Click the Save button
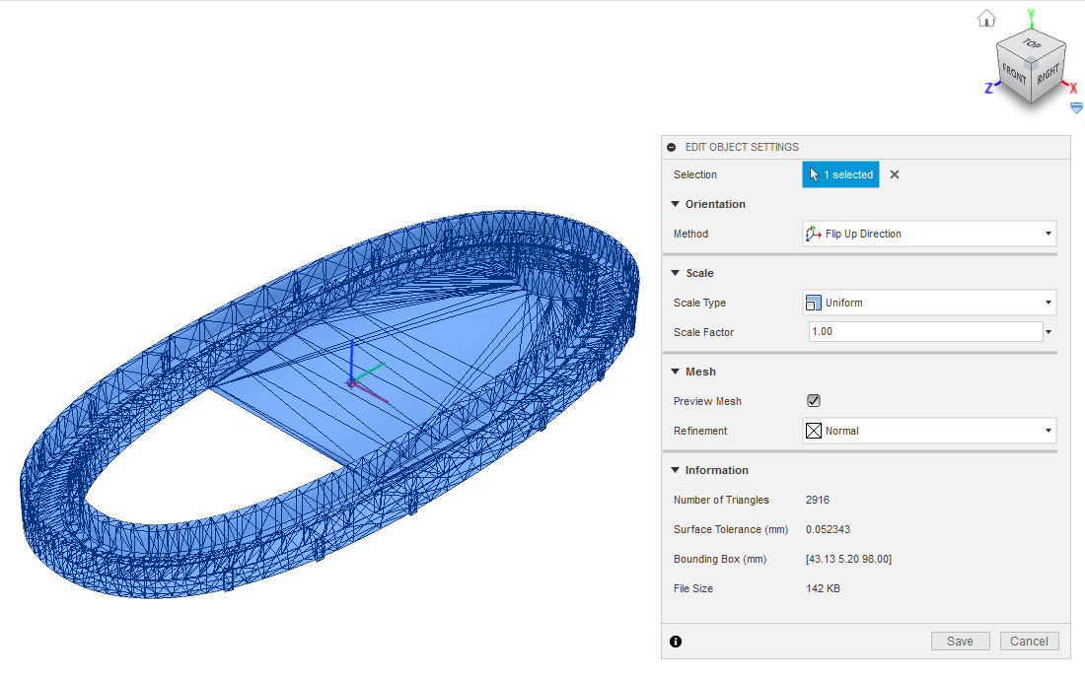This screenshot has width=1085, height=678. (x=960, y=642)
